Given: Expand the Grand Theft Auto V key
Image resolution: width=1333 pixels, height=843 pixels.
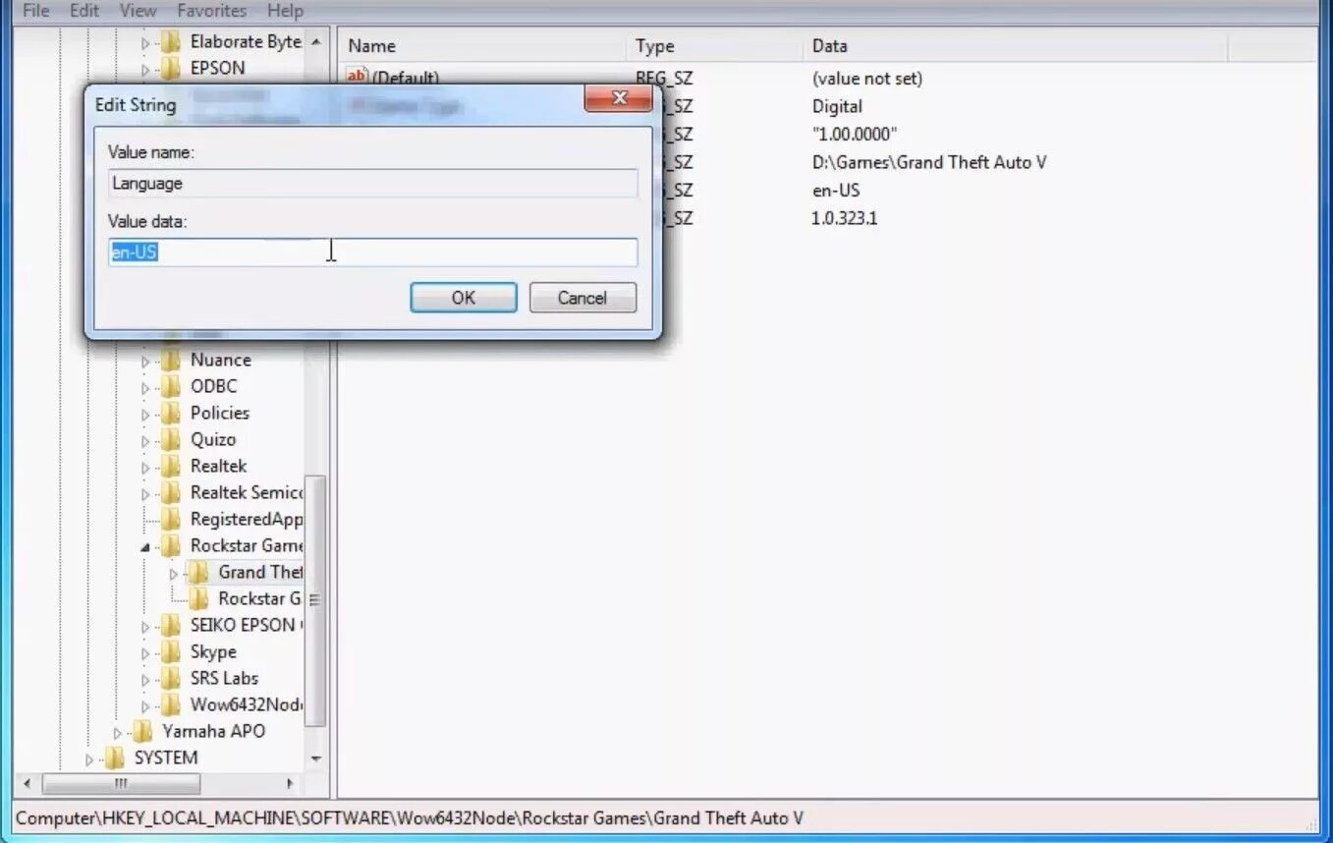Looking at the screenshot, I should [174, 573].
